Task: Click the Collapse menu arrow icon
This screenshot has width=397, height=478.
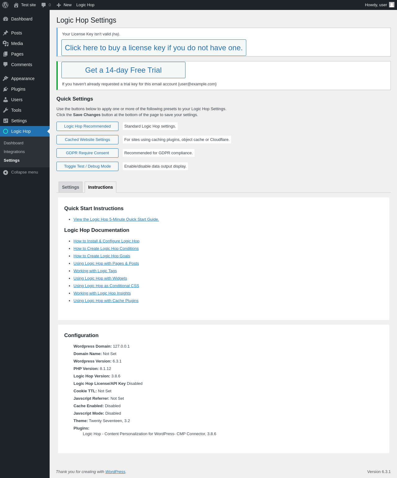Action: click(x=6, y=172)
